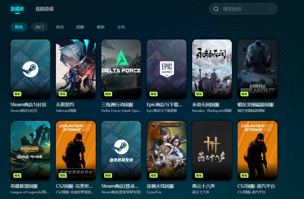The image size is (304, 199).
Task: Select the CrossFire 穿越火线 cover
Action: (x=167, y=151)
